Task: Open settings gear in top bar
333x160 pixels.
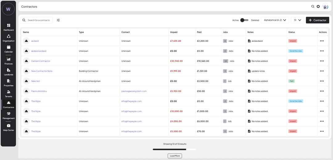Action: tap(318, 6)
